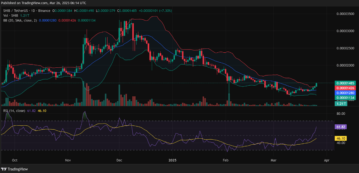Click the Feb label on time axis

[x=226, y=161]
